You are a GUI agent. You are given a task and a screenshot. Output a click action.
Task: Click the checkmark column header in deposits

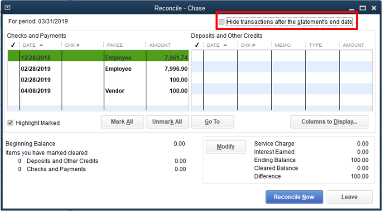coord(197,45)
